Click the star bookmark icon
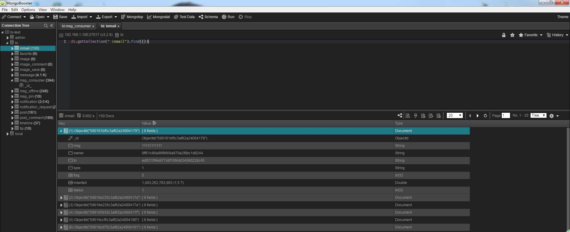 point(512,35)
